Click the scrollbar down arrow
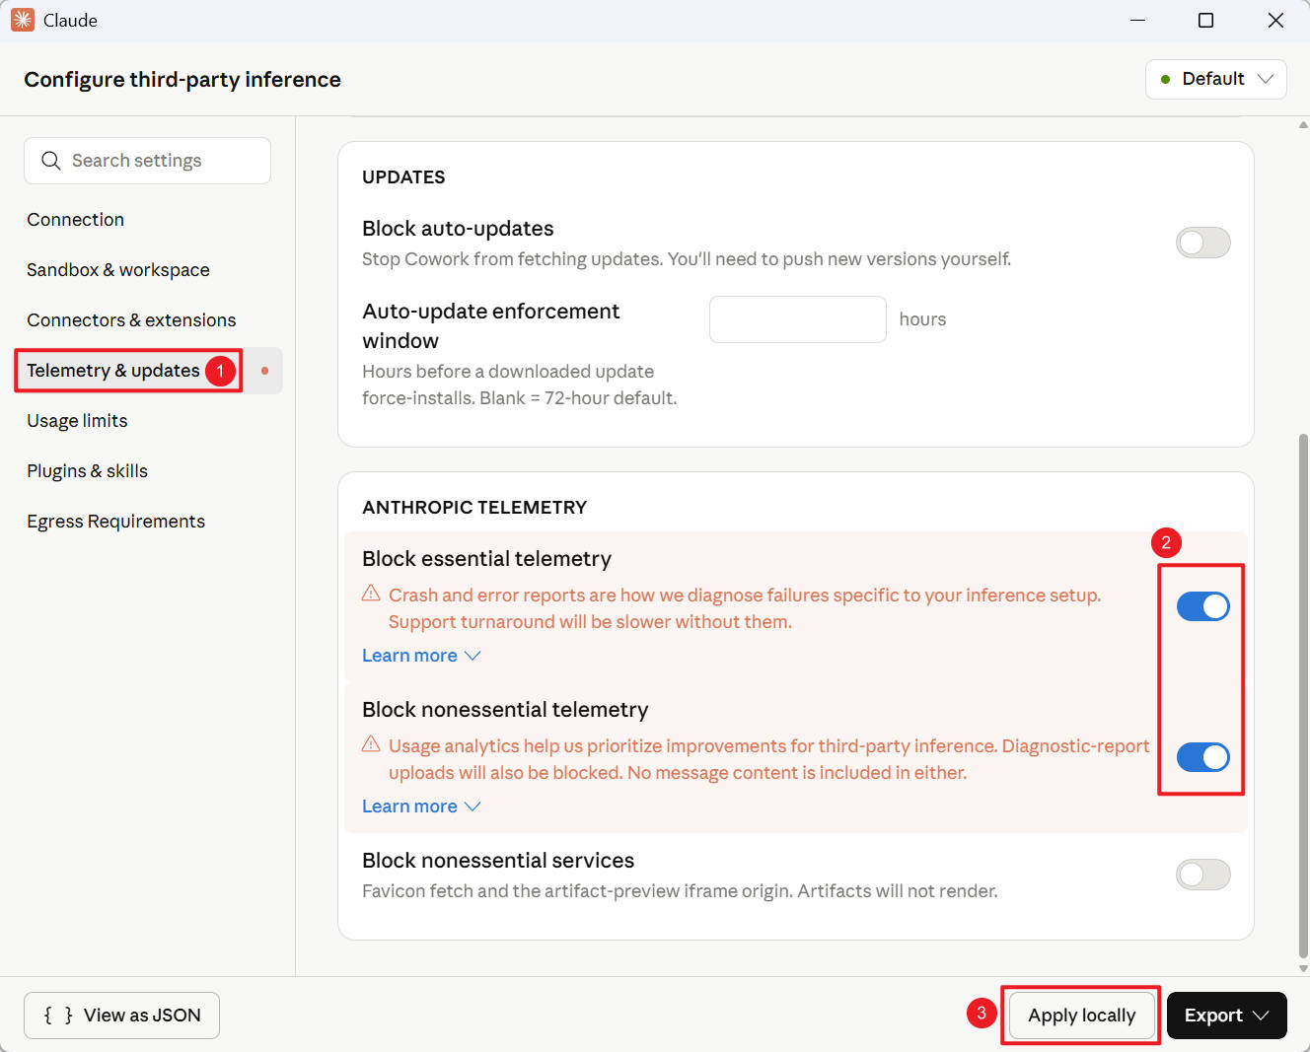 tap(1303, 968)
